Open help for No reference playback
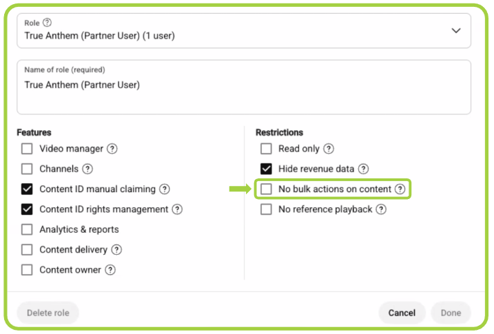The width and height of the screenshot is (494, 334). pyautogui.click(x=381, y=209)
